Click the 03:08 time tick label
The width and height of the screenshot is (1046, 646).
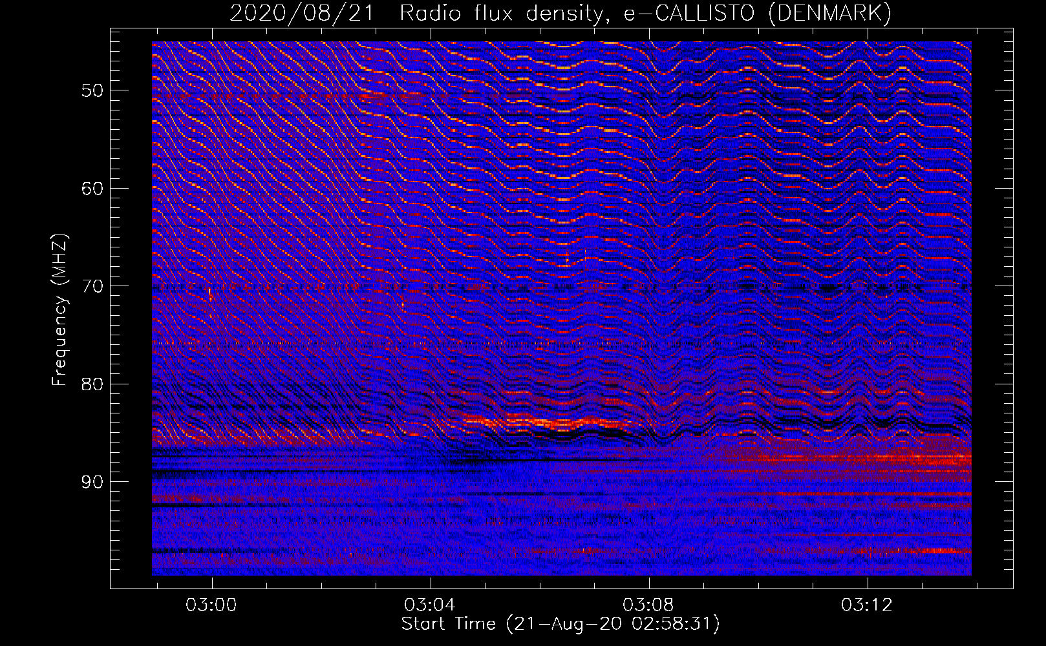(648, 605)
